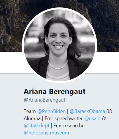Click the word Alumna in bio
Viewport: 119px width, 139px height.
pyautogui.click(x=32, y=118)
